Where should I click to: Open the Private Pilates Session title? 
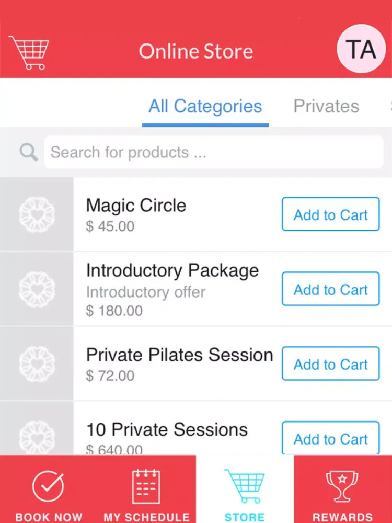(179, 355)
